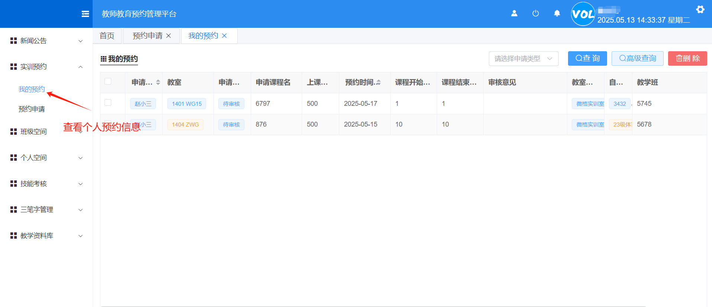The height and width of the screenshot is (307, 712).
Task: Open the notification bell icon
Action: (x=557, y=13)
